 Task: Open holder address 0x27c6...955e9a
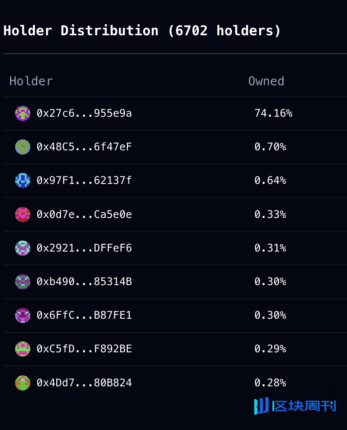click(84, 113)
